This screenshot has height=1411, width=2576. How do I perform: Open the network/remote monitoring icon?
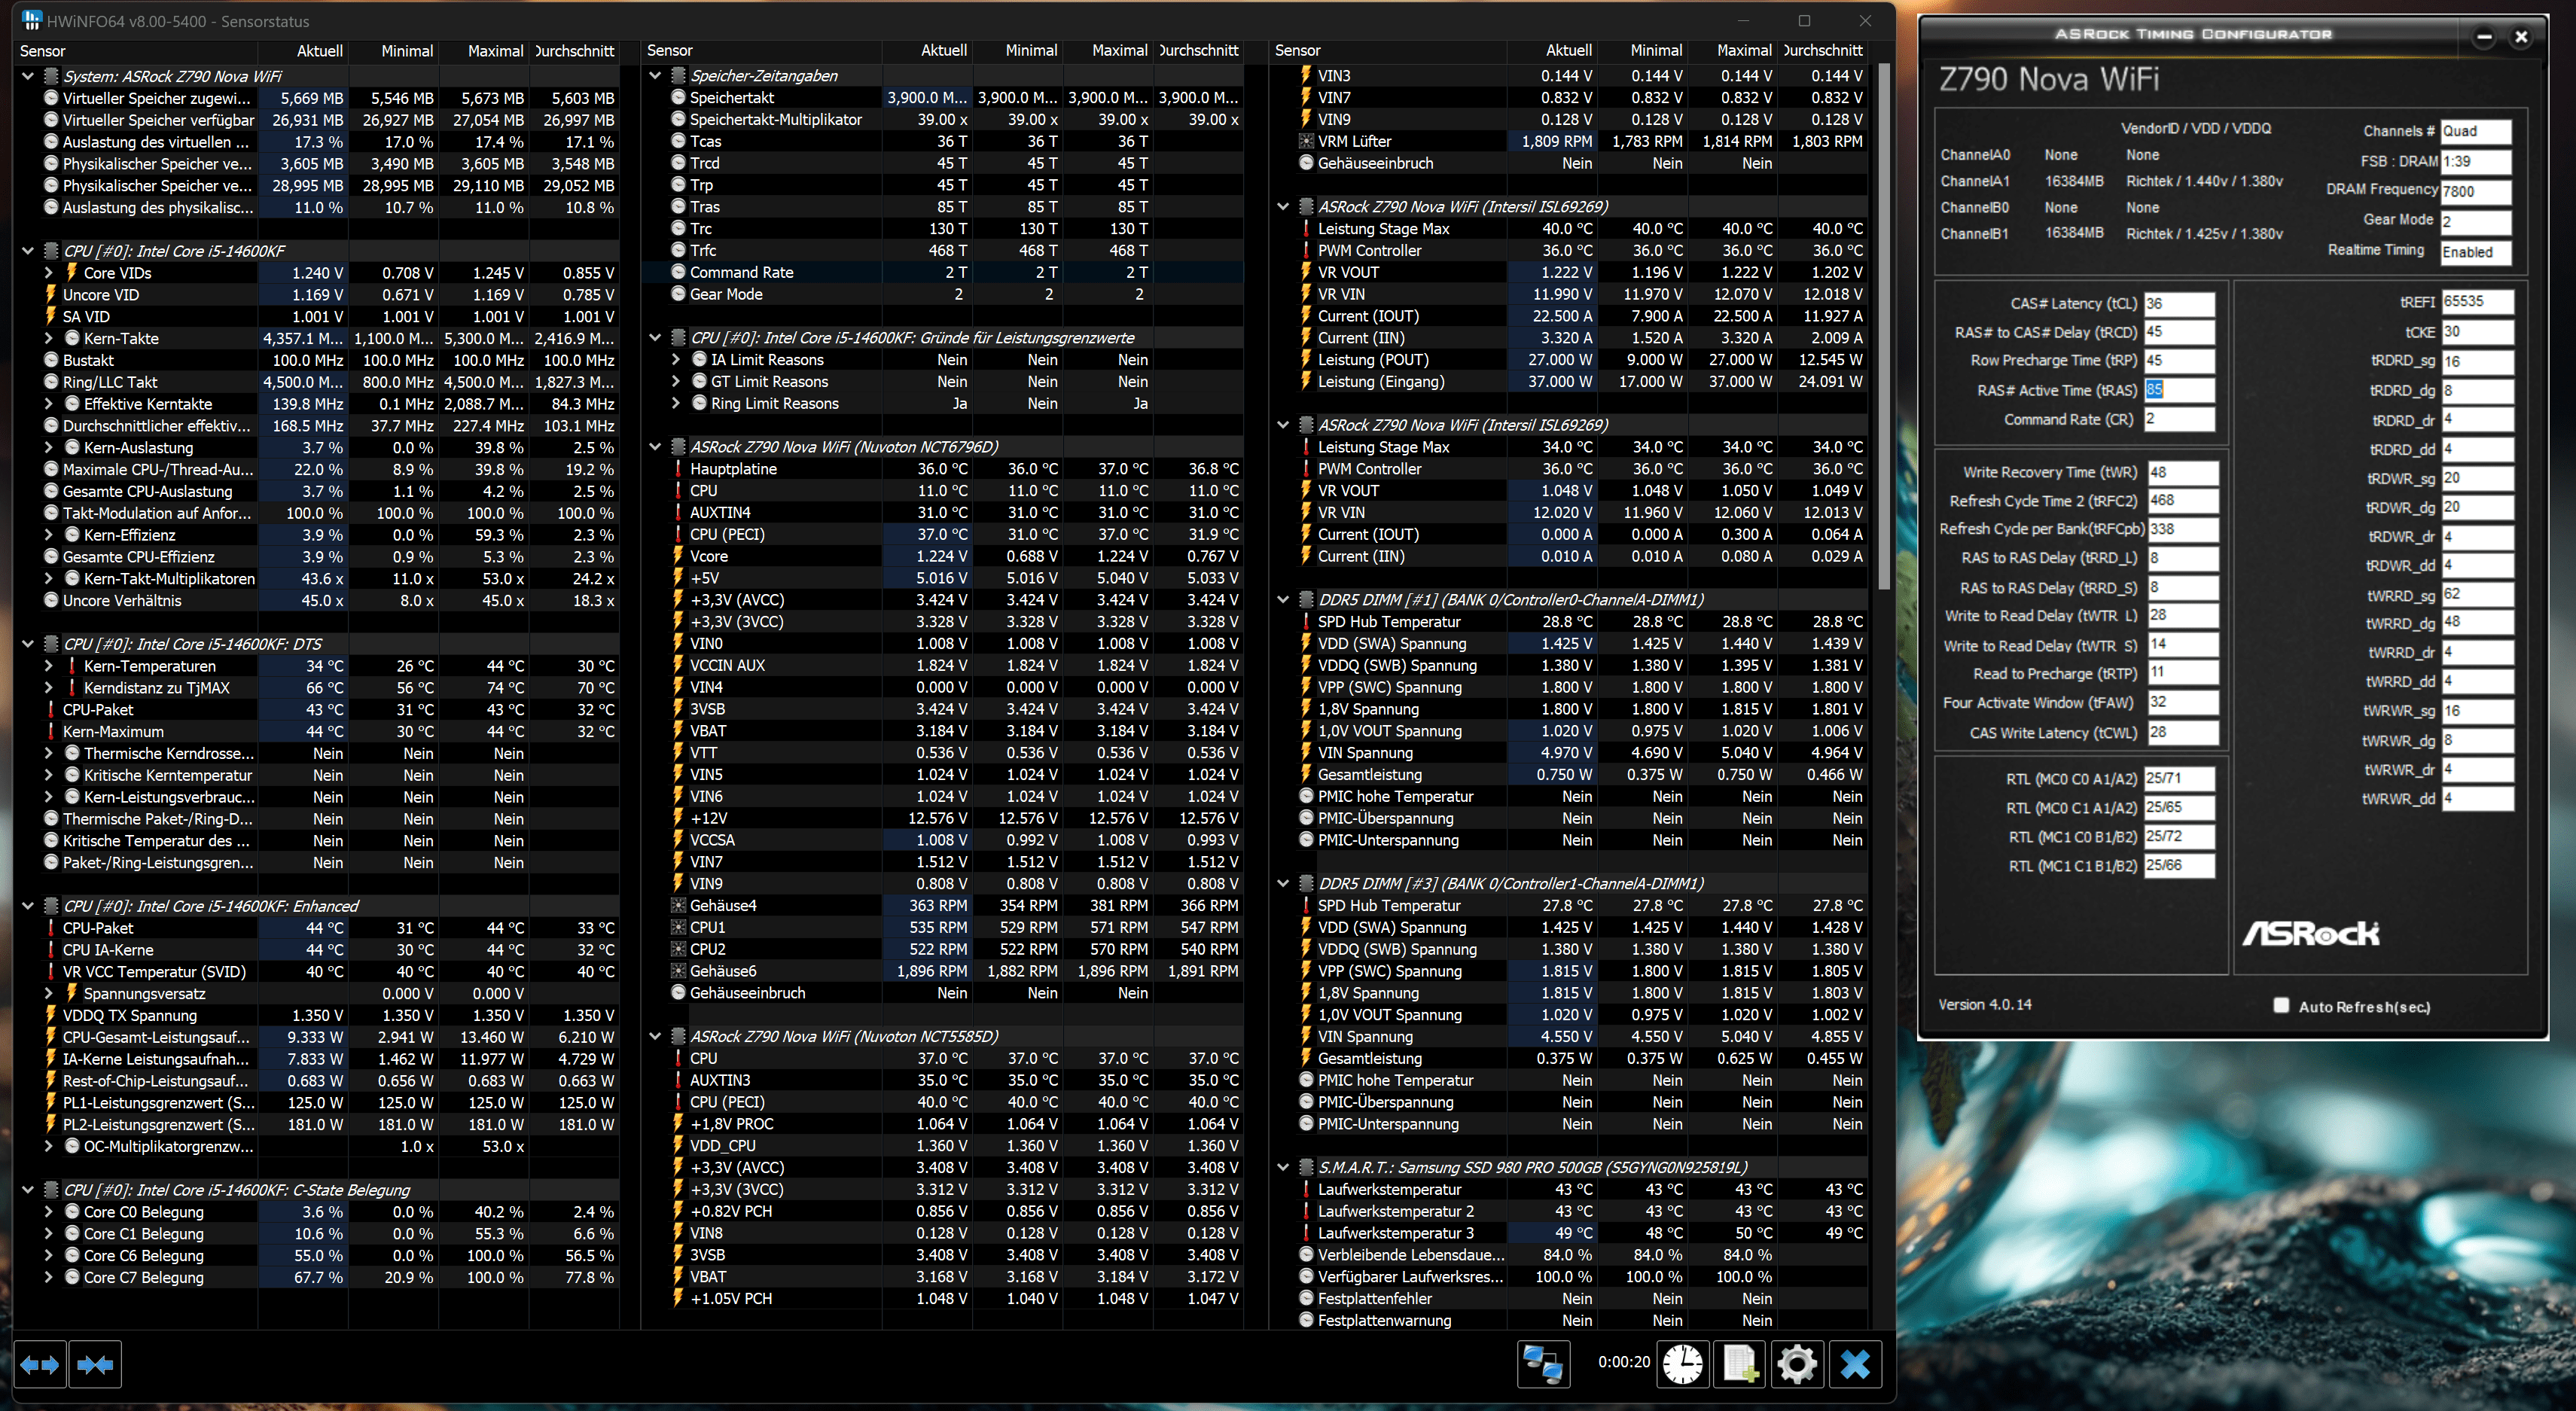click(1542, 1364)
